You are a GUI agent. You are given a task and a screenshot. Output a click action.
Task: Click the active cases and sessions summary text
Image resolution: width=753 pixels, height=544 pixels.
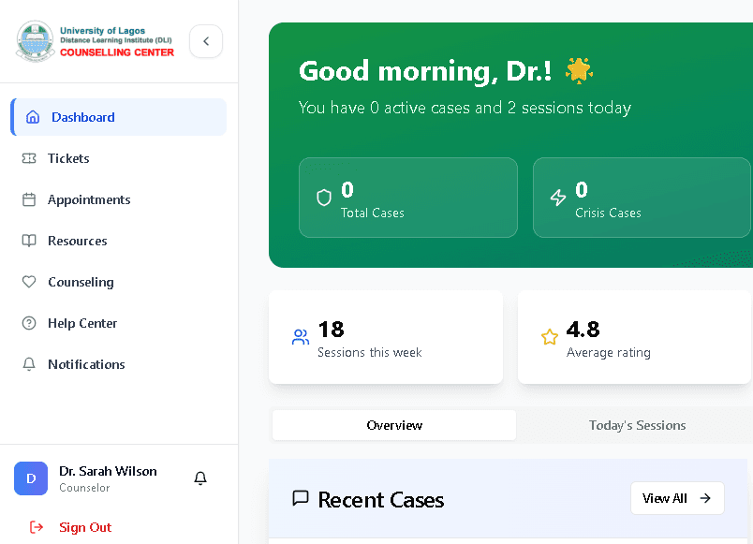(465, 108)
